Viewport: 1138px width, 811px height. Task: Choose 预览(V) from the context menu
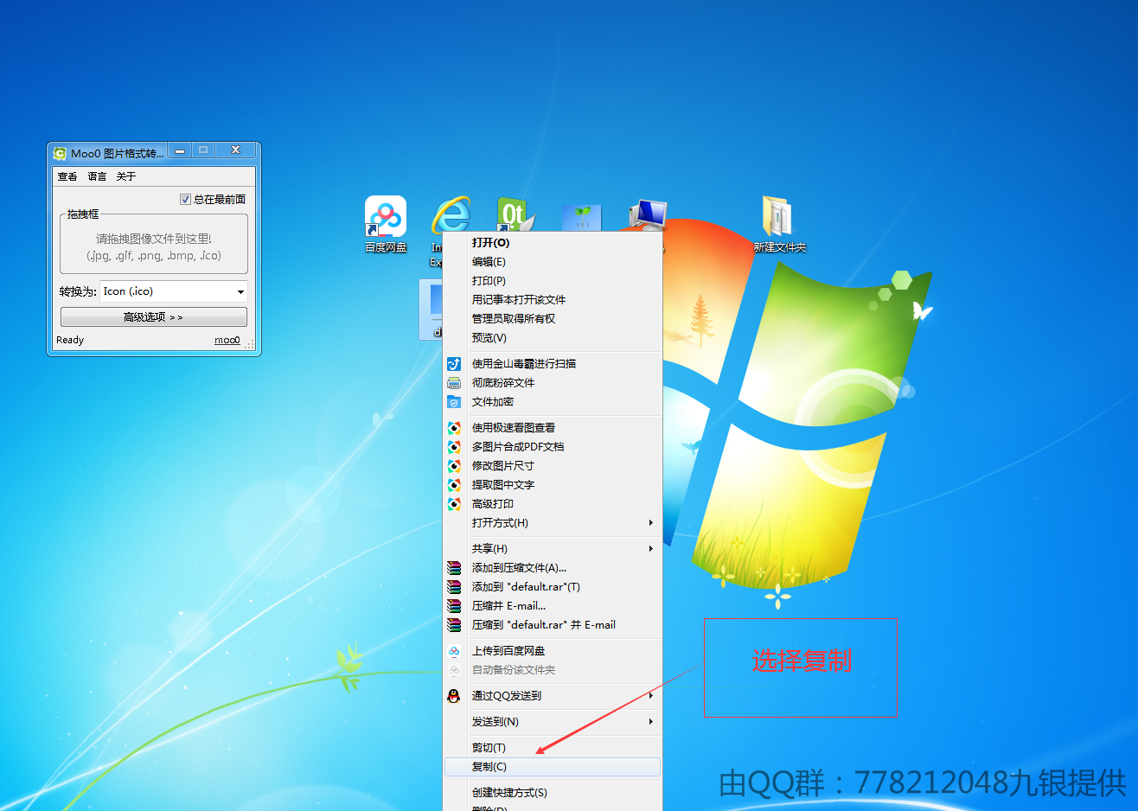[552, 338]
